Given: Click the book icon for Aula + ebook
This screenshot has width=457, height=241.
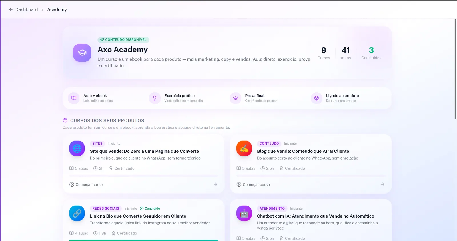Looking at the screenshot, I should (x=74, y=98).
